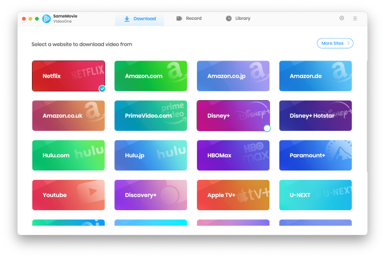Toggle the selection circle on Disney+ card
Screen dimensions: 385x258
pyautogui.click(x=267, y=128)
